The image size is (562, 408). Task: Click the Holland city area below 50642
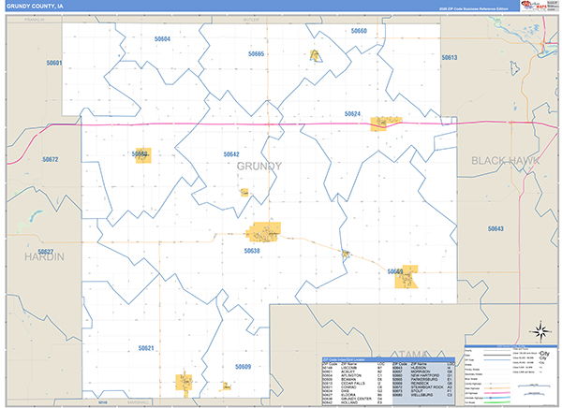point(244,193)
